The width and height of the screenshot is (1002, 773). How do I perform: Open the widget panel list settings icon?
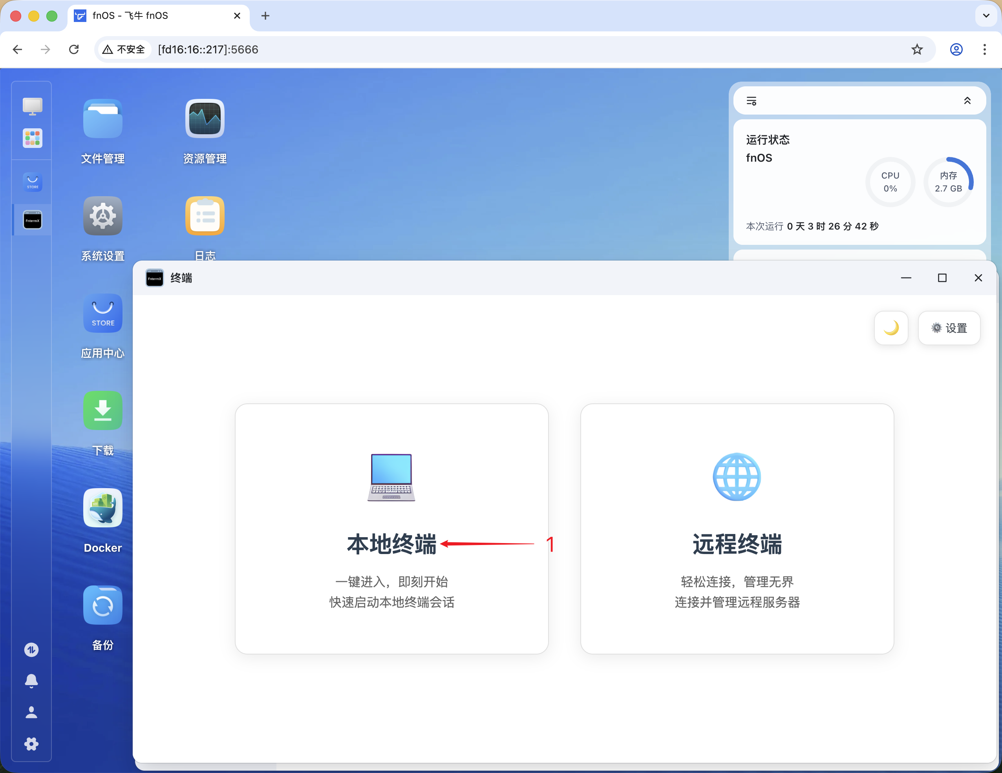(751, 101)
